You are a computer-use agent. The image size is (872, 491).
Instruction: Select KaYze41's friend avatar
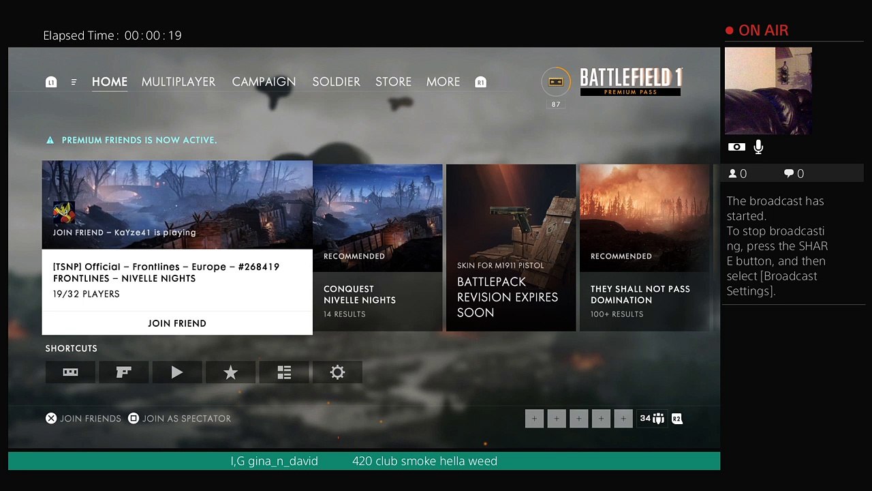click(64, 213)
